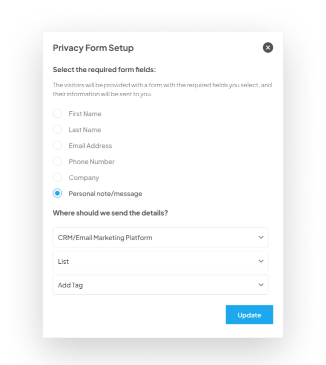This screenshot has height=365, width=326.
Task: Click the chevron arrow of Add Tag
Action: point(261,285)
